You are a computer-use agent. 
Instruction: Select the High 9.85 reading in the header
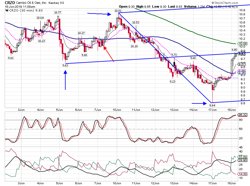coord(143,6)
